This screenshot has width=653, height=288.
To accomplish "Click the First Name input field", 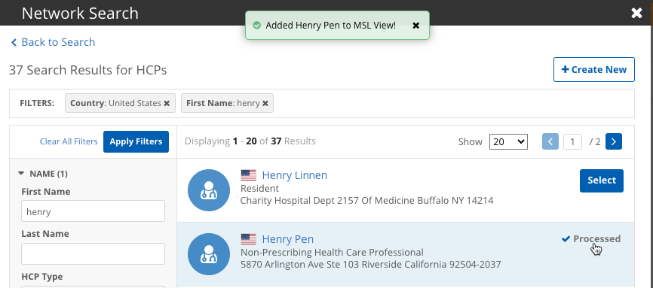I will pyautogui.click(x=93, y=211).
